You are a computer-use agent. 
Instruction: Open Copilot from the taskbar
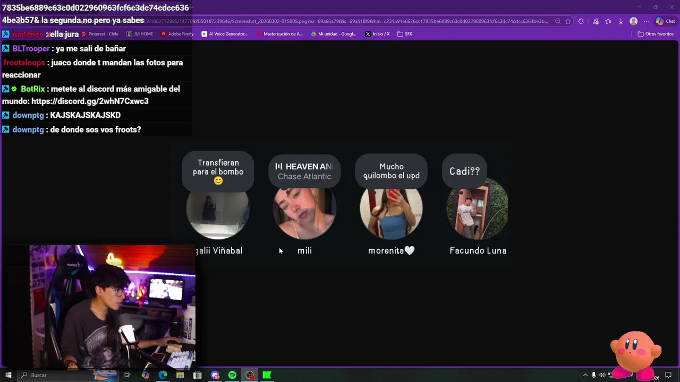145,375
